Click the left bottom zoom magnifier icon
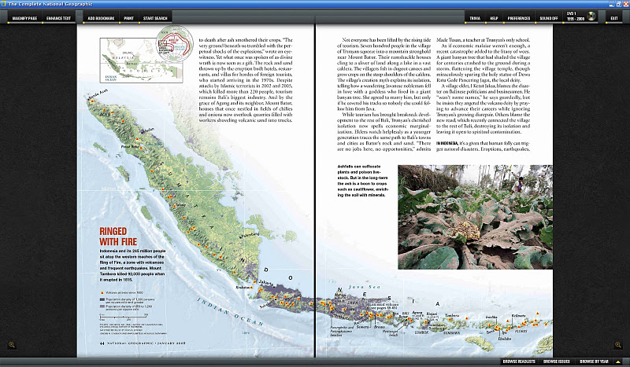The image size is (630, 367). point(11,344)
